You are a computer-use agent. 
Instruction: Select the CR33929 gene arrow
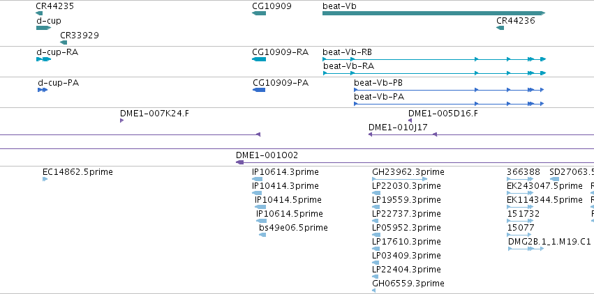click(x=64, y=42)
